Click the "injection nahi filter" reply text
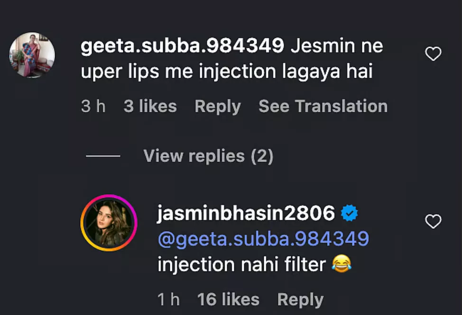The height and width of the screenshot is (315, 462). (x=241, y=264)
